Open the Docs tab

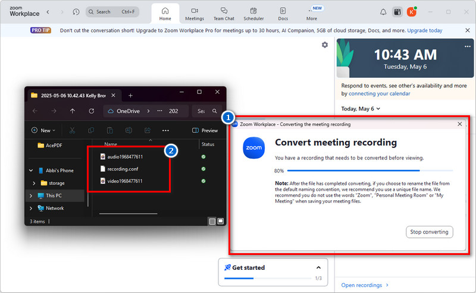pos(283,14)
